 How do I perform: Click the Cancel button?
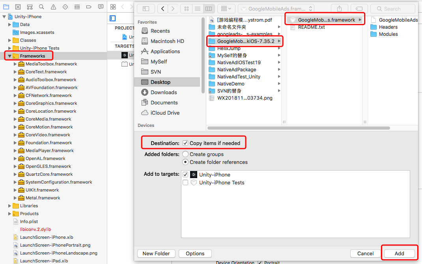(365, 253)
